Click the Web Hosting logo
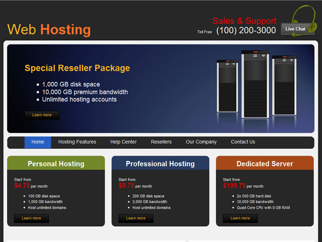The height and width of the screenshot is (242, 322). [x=49, y=30]
